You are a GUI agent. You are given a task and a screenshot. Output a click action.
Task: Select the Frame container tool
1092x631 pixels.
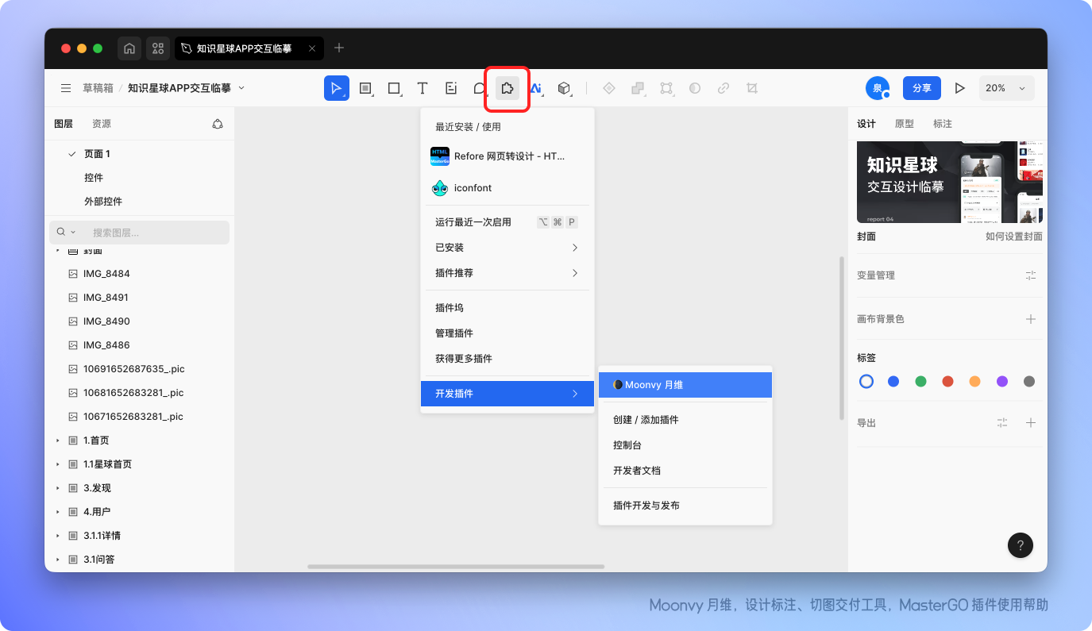pyautogui.click(x=365, y=88)
